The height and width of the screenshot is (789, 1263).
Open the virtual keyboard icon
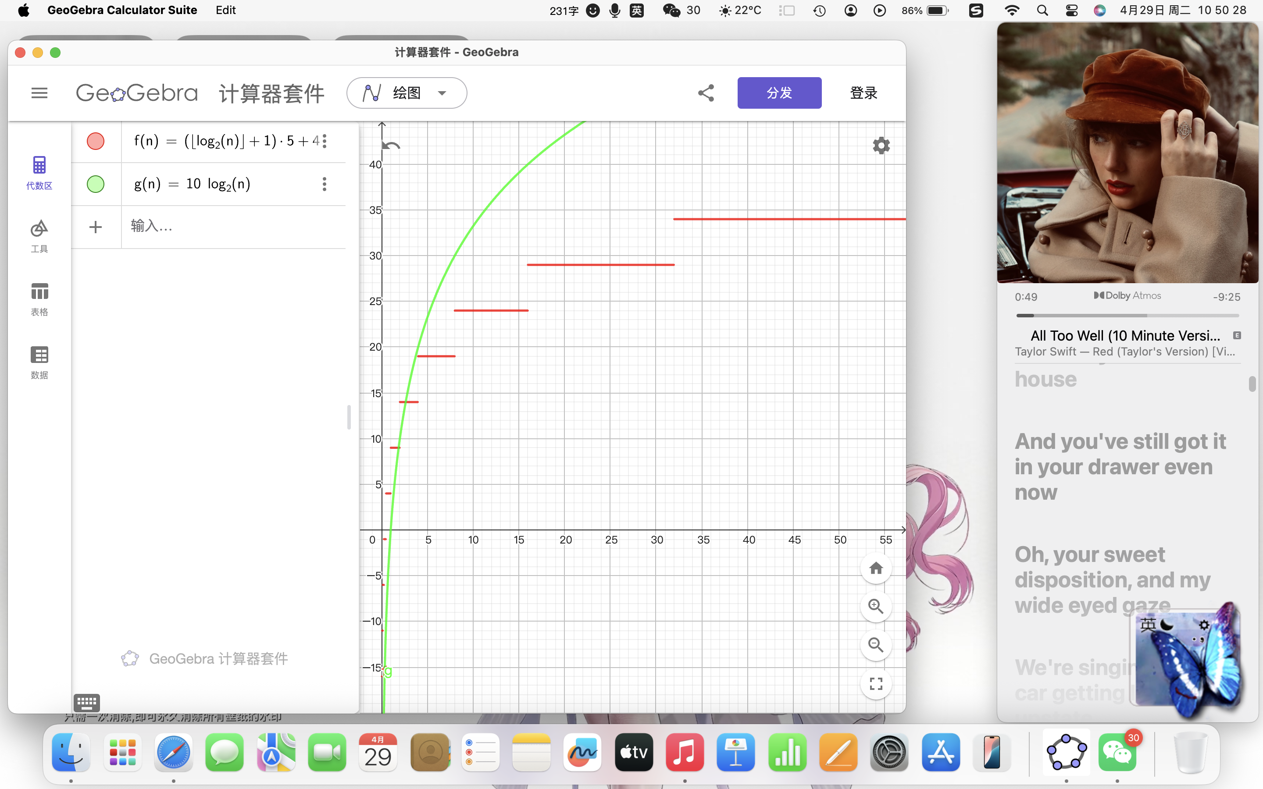pos(87,702)
